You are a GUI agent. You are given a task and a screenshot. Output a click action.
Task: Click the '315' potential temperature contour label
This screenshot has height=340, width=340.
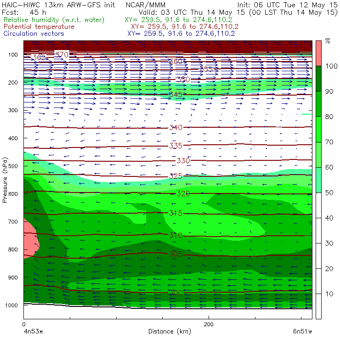point(176,213)
